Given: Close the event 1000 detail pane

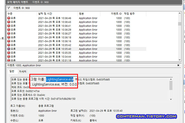Looking at the screenshot, I should pyautogui.click(x=178, y=65).
